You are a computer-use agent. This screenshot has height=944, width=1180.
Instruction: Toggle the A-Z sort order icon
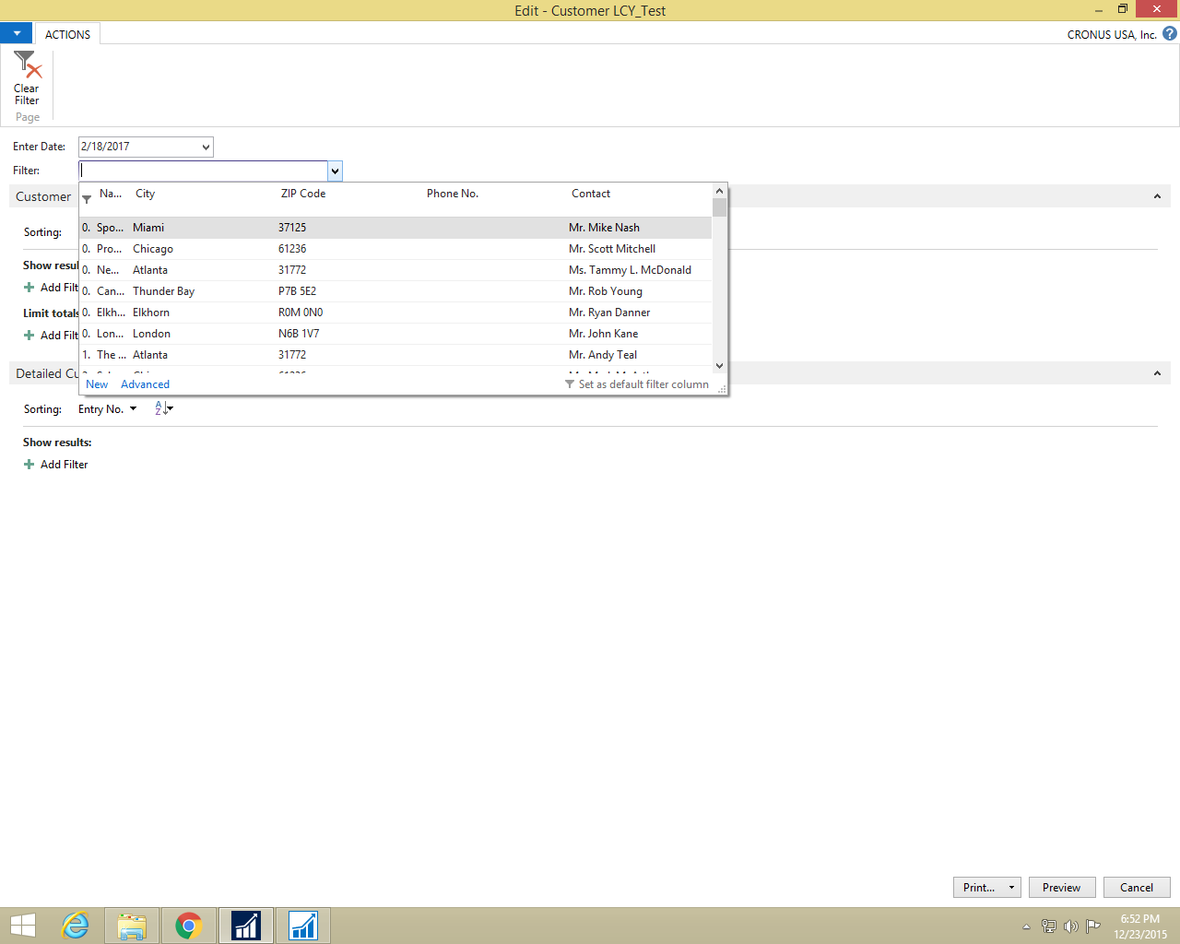coord(164,408)
